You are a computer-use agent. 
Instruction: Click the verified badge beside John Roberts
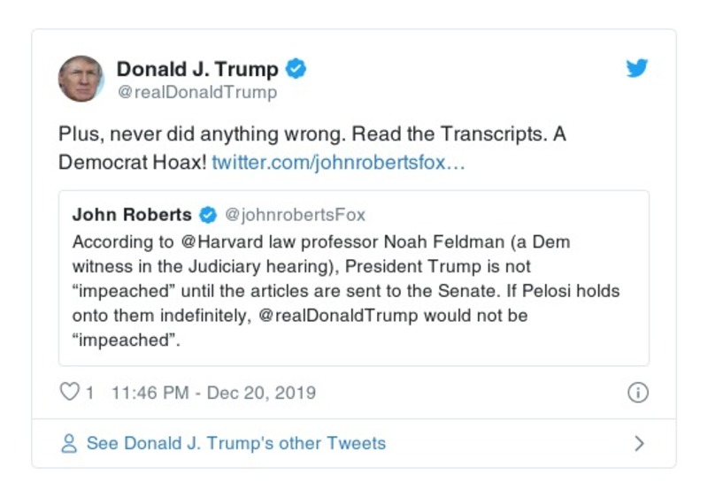click(208, 215)
